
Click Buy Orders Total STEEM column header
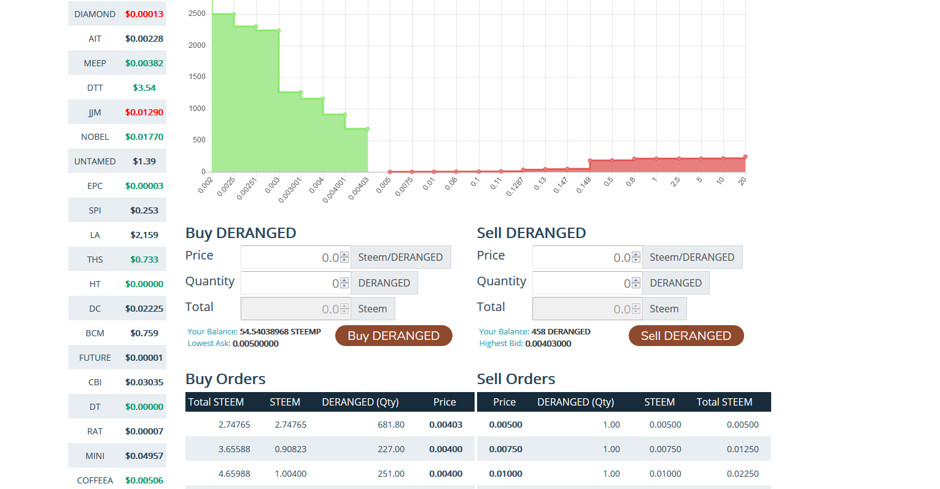(216, 402)
